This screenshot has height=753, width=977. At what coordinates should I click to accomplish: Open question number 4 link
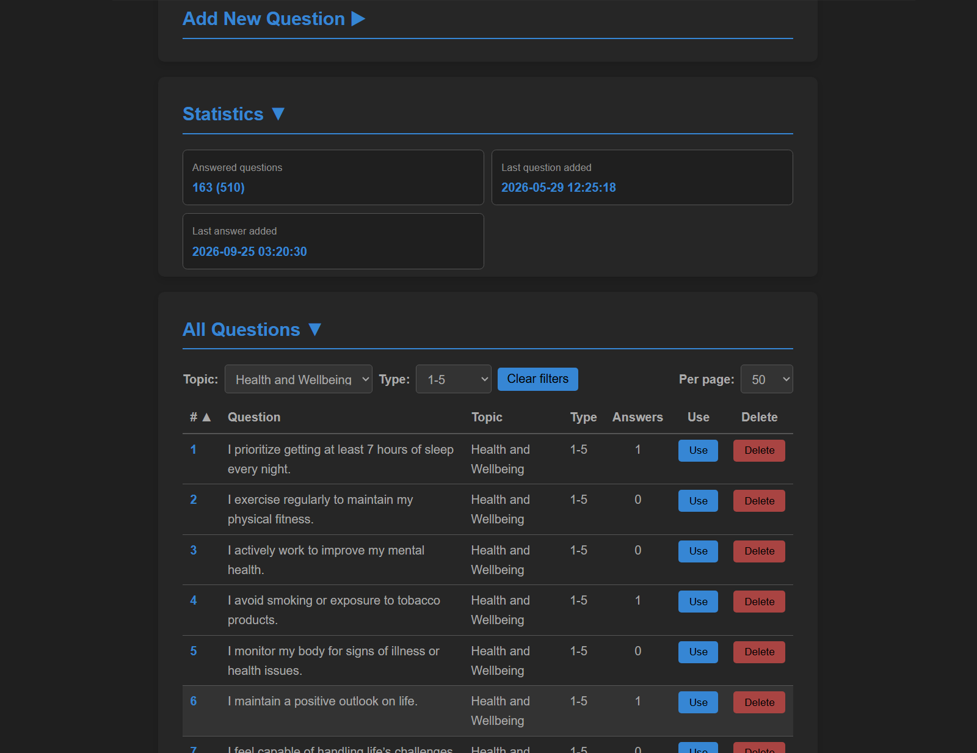pos(194,600)
